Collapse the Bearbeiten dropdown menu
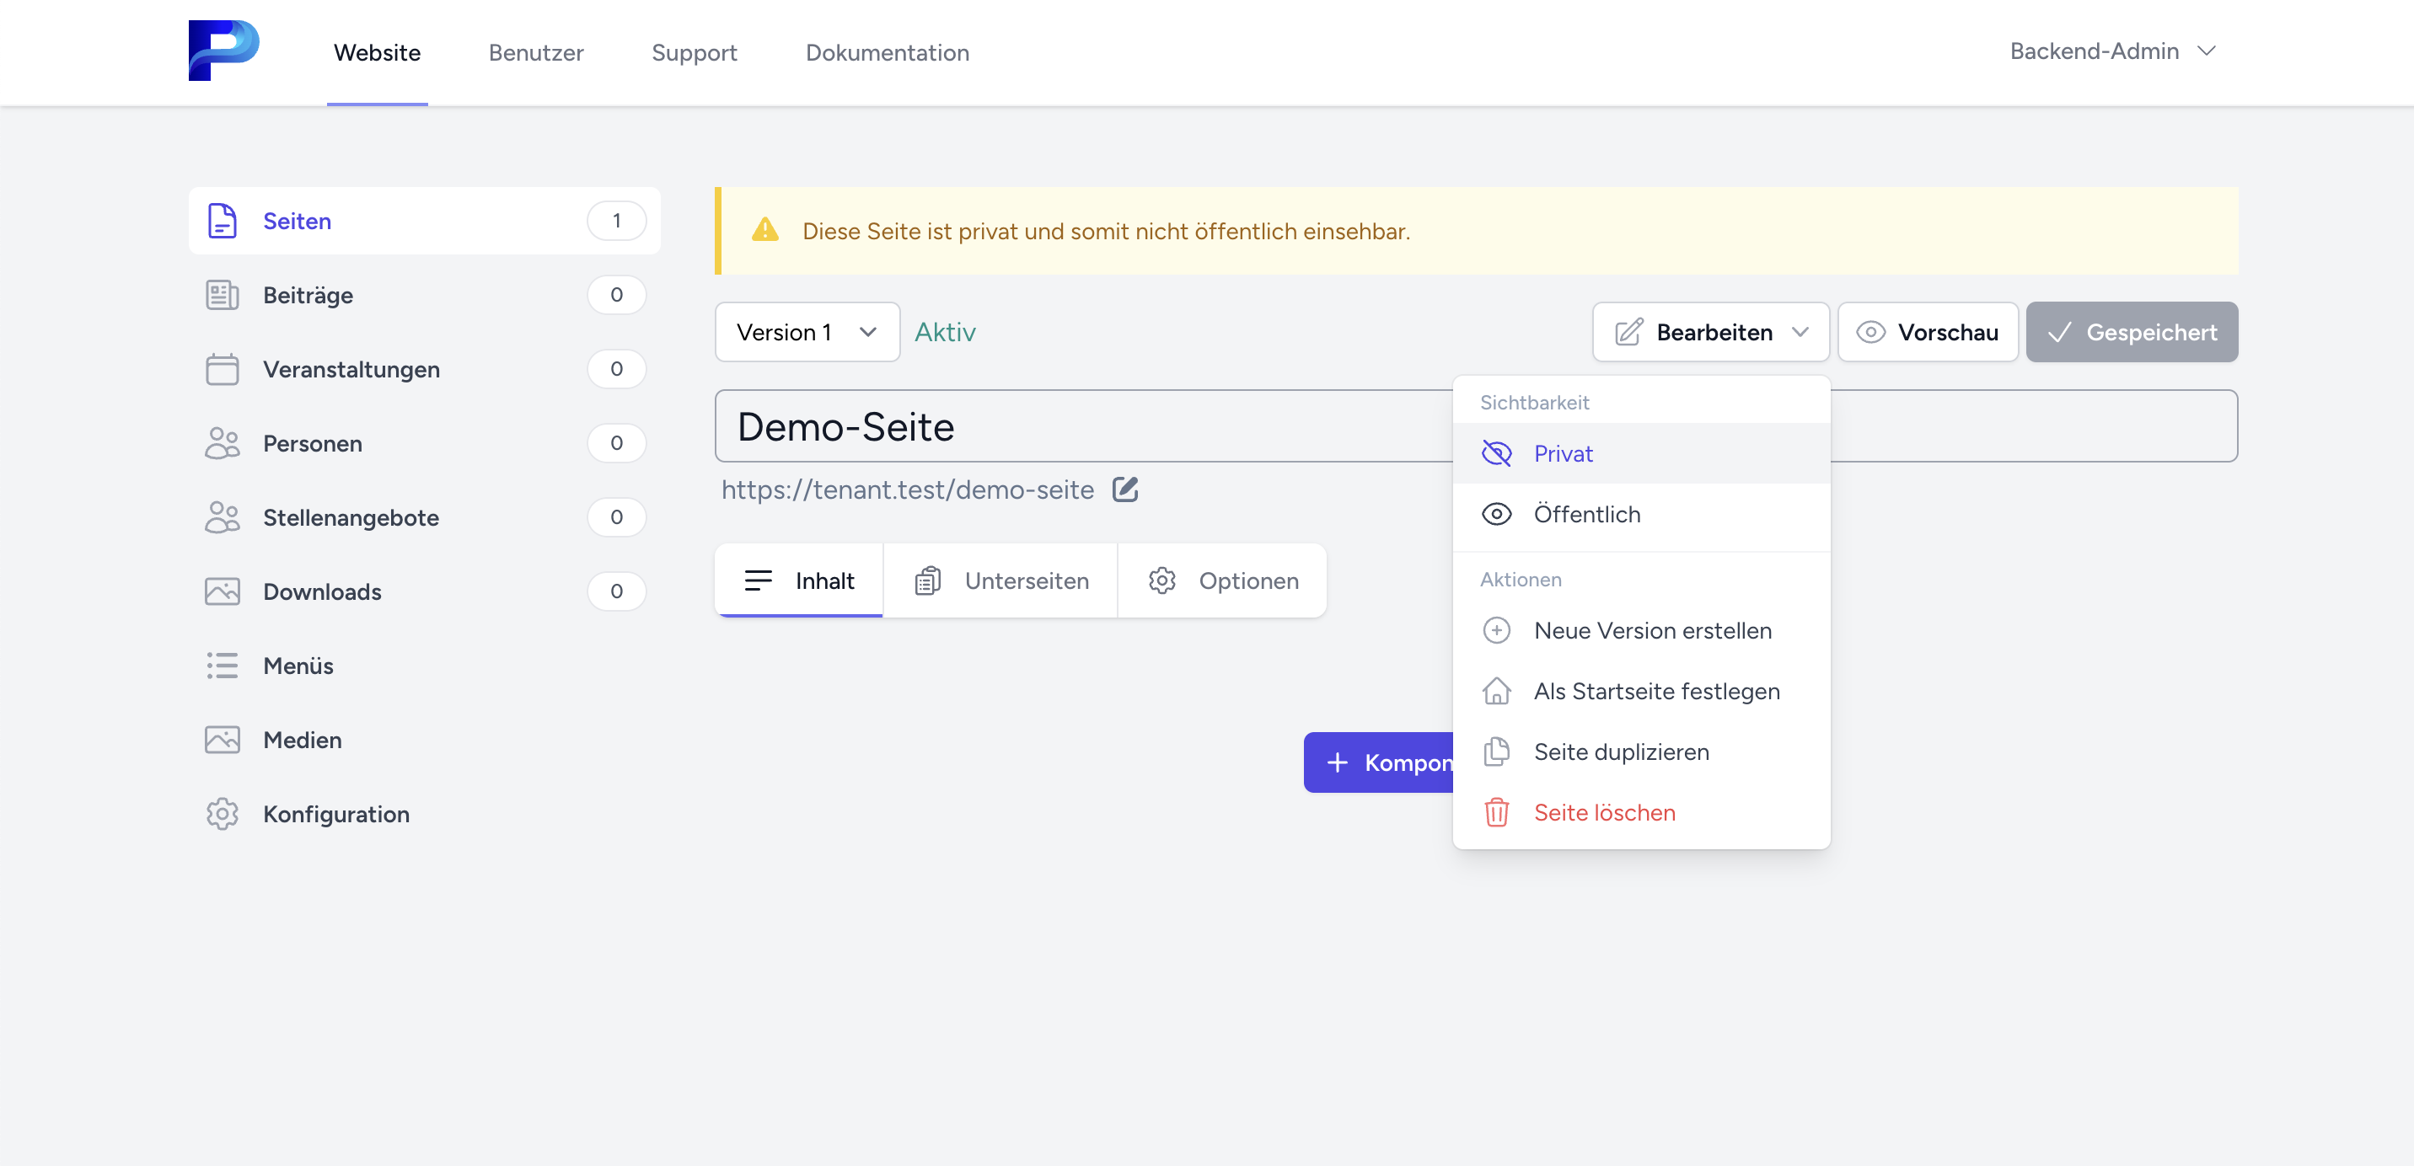The height and width of the screenshot is (1166, 2414). (x=1709, y=333)
